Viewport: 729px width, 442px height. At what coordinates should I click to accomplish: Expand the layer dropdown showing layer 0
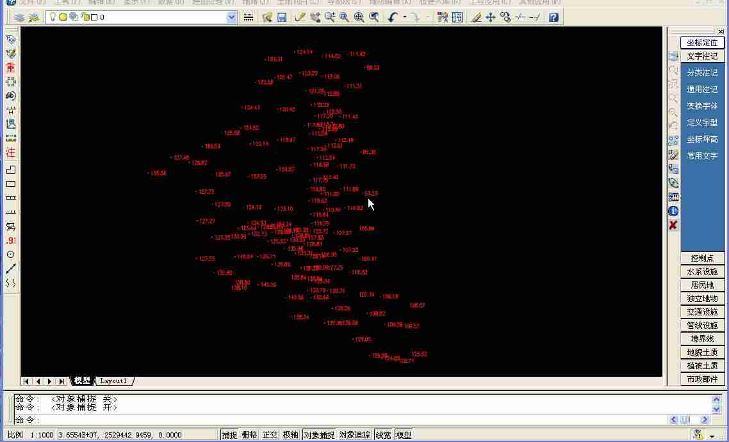click(x=231, y=17)
